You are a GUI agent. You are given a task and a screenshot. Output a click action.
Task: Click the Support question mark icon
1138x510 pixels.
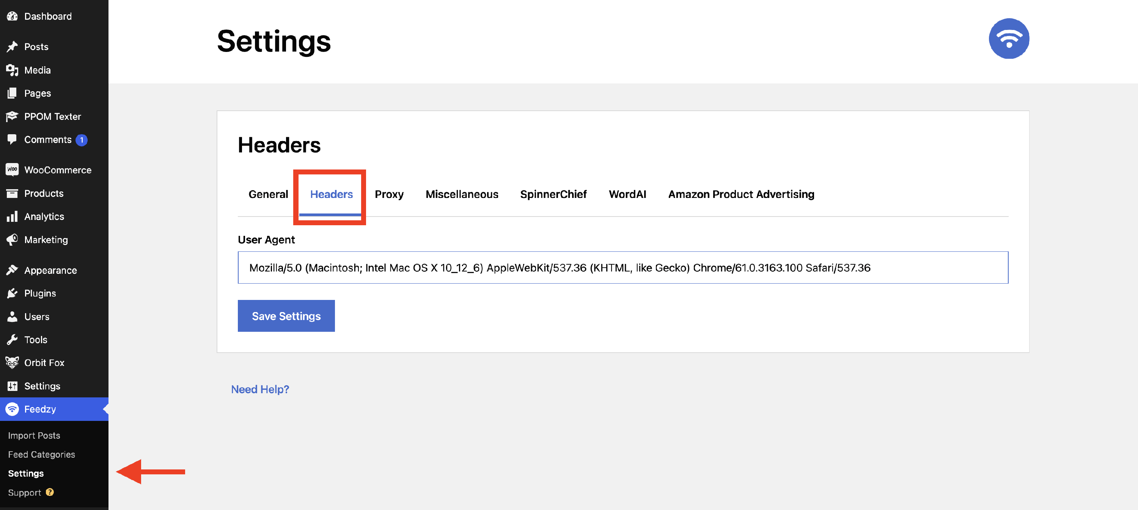pyautogui.click(x=50, y=492)
